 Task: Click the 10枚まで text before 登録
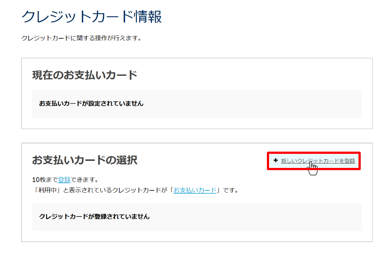pyautogui.click(x=45, y=180)
